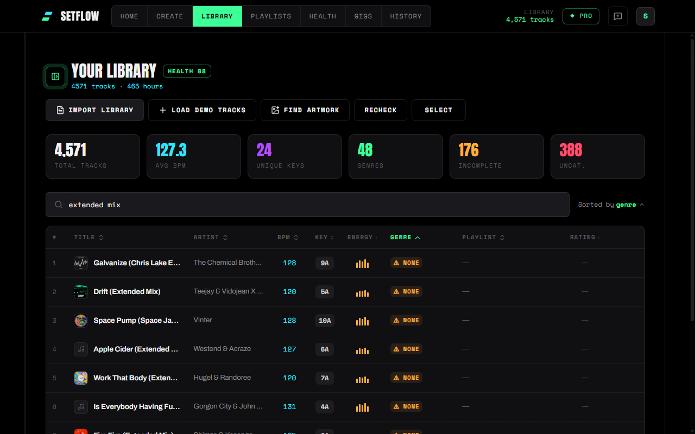Screen dimensions: 695x434
Task: Sort the table by the Energy column
Action: (x=363, y=238)
